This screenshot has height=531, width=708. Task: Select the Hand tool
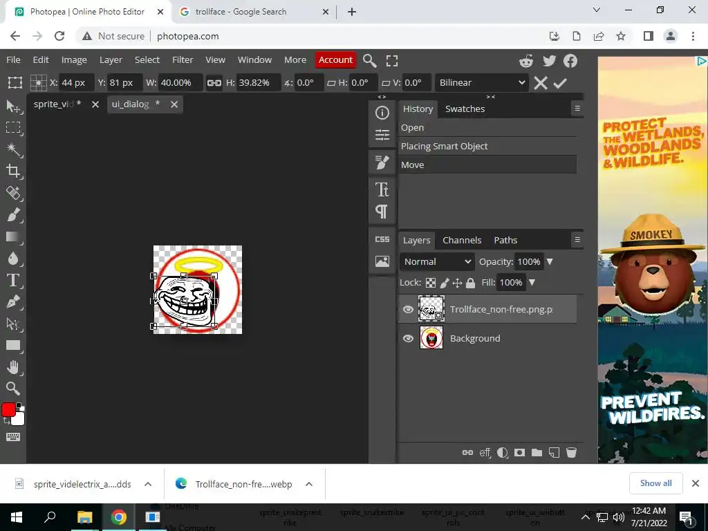click(x=13, y=367)
